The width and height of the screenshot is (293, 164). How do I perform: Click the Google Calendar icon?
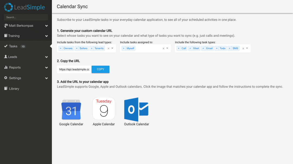coord(71,110)
